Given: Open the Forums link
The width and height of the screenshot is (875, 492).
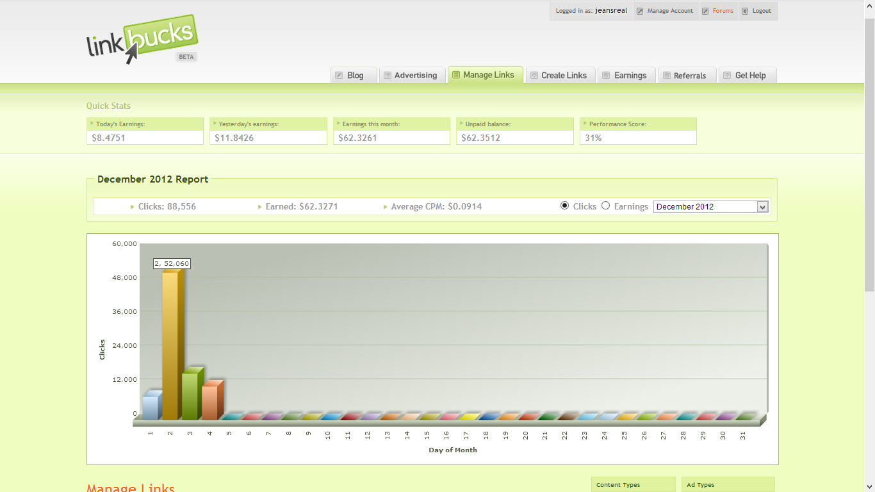Looking at the screenshot, I should (723, 11).
